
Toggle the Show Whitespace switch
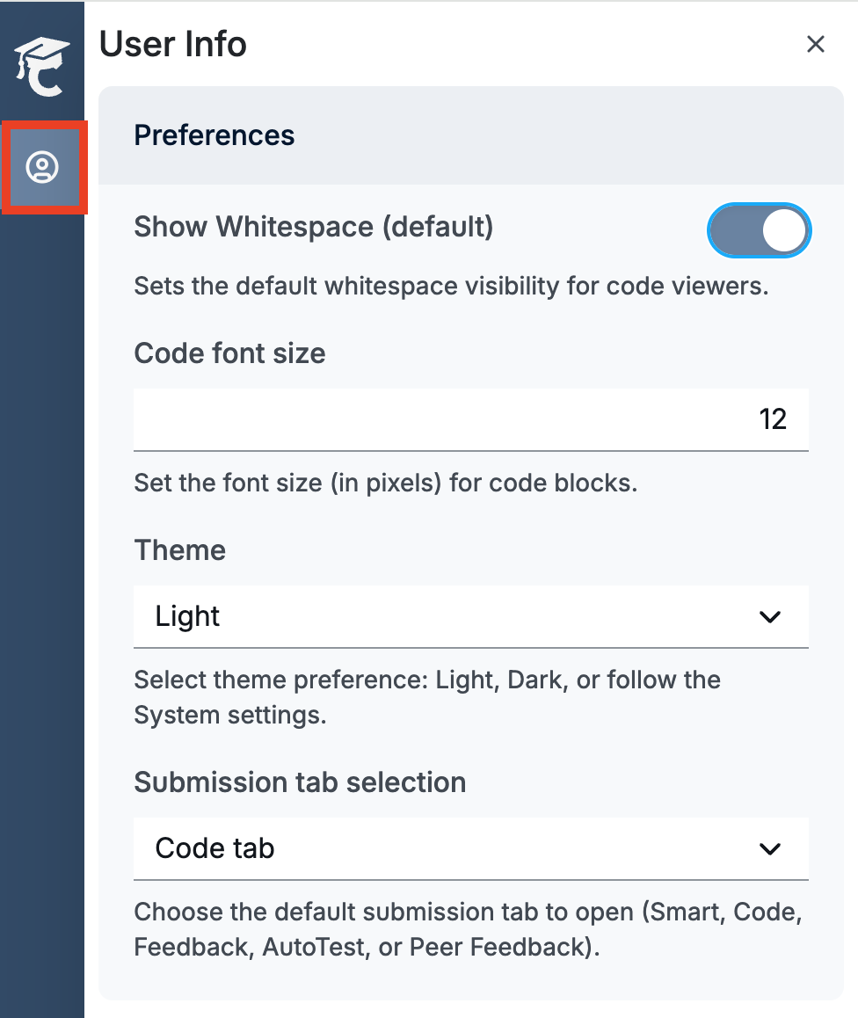[x=759, y=230]
